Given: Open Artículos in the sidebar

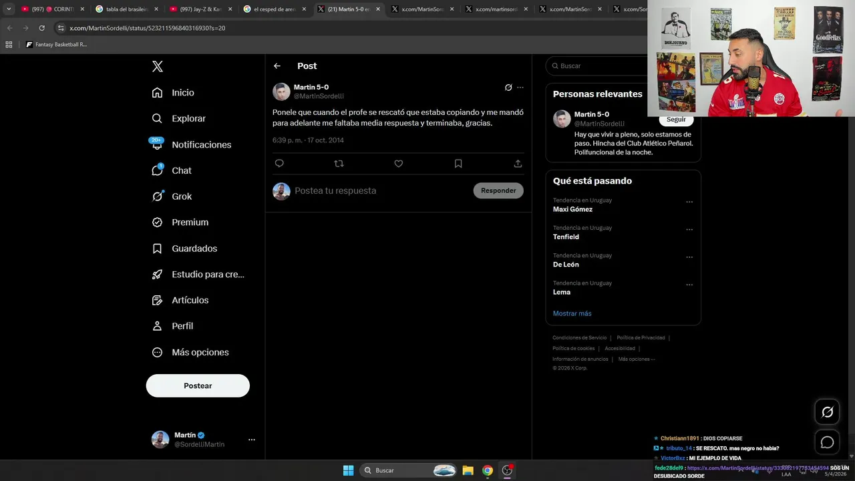Looking at the screenshot, I should click(x=180, y=300).
